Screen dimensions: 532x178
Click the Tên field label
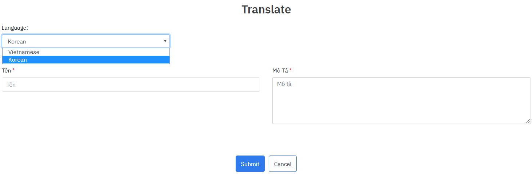(7, 70)
